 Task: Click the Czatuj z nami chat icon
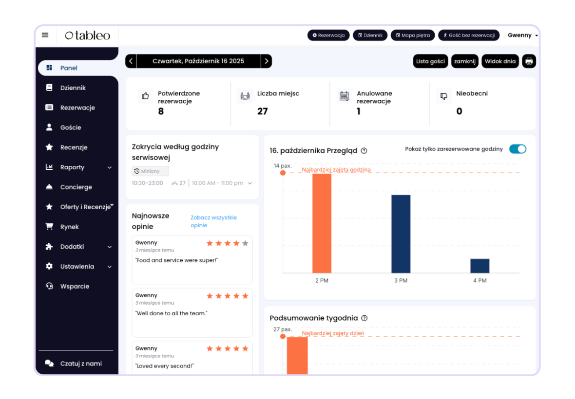click(49, 363)
